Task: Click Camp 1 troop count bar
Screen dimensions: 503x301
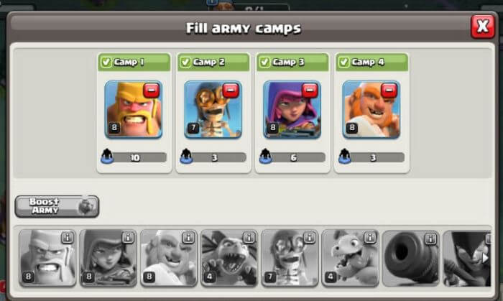Action: point(134,157)
